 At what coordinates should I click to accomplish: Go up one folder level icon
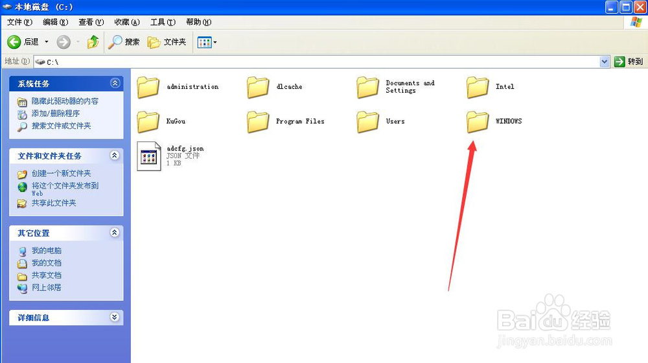pyautogui.click(x=93, y=41)
